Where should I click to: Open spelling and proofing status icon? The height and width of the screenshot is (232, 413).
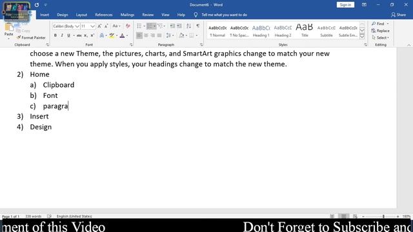(49, 217)
